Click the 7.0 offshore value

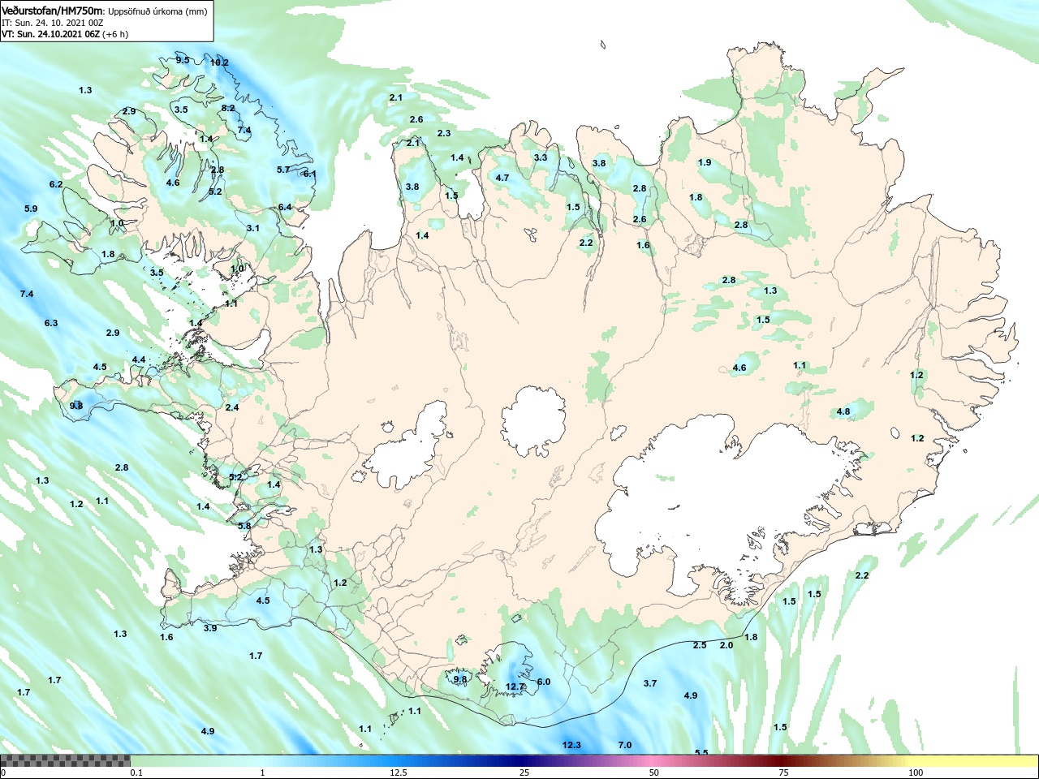pos(625,745)
